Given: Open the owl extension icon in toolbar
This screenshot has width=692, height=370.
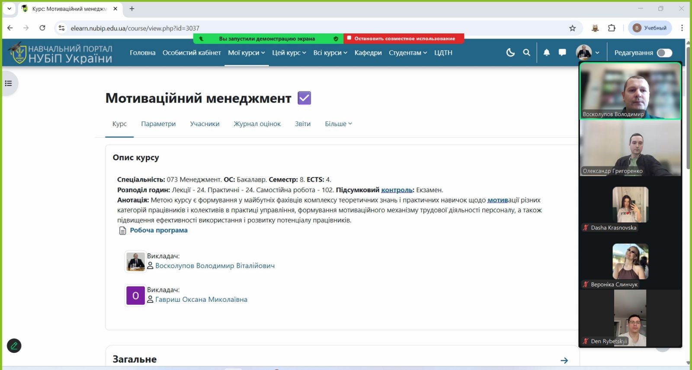Looking at the screenshot, I should 595,28.
